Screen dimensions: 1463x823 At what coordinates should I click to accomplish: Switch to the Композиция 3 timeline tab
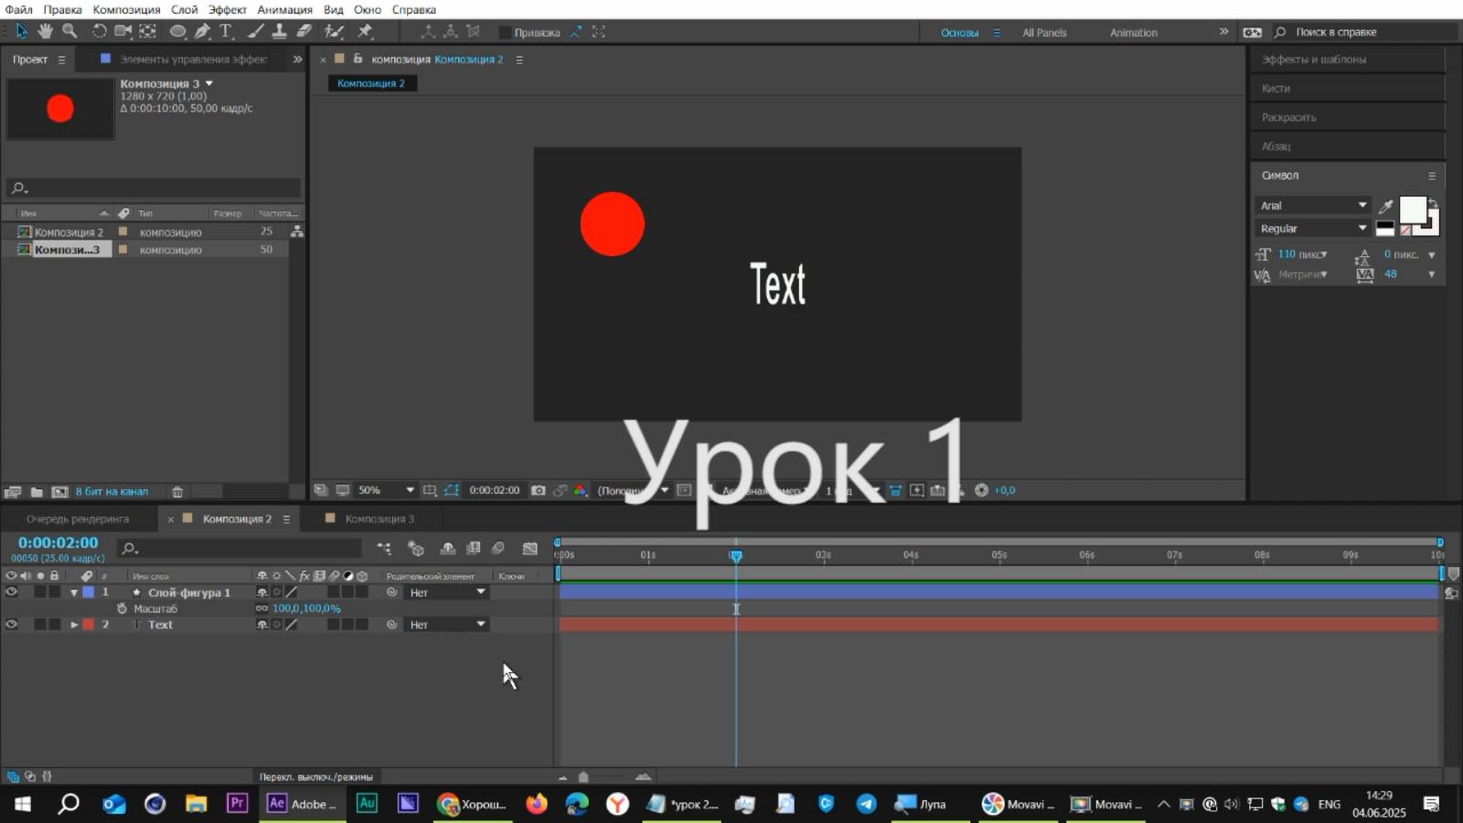tap(379, 518)
